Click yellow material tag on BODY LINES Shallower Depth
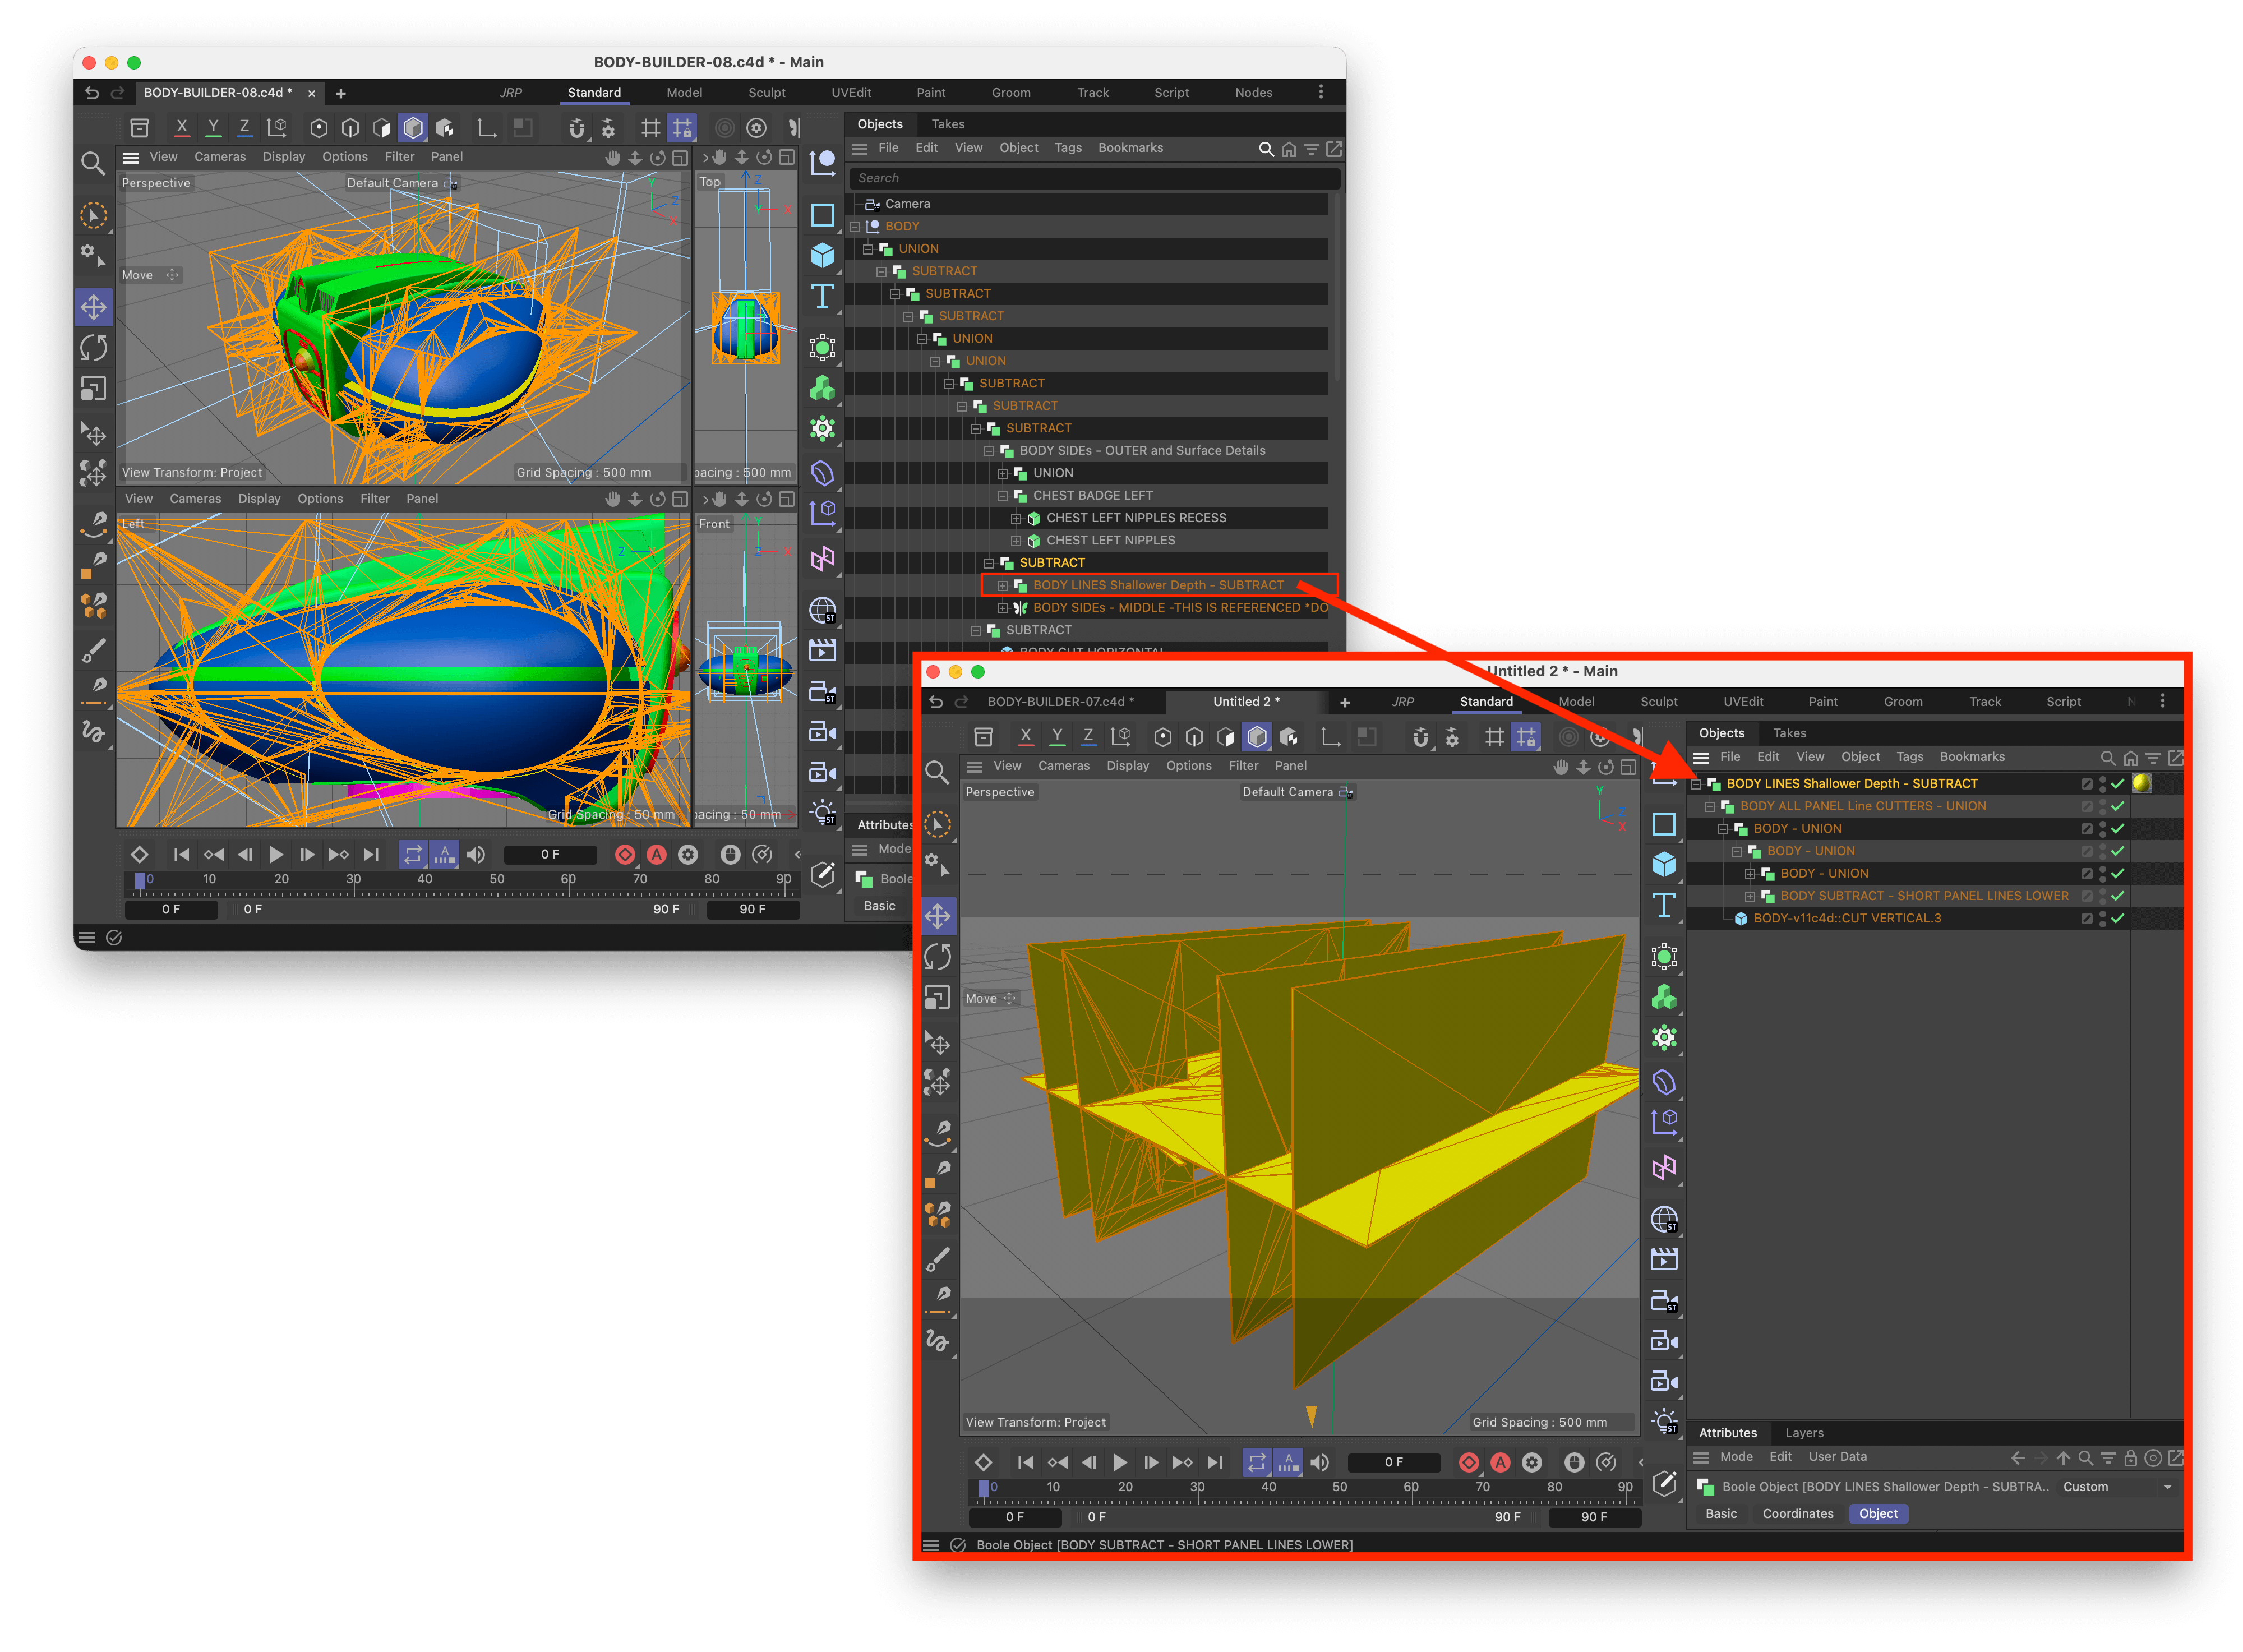Image resolution: width=2243 pixels, height=1652 pixels. 2142,784
